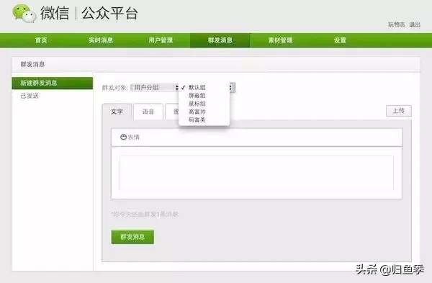Switch to 用户管理 in the nav bar

161,40
